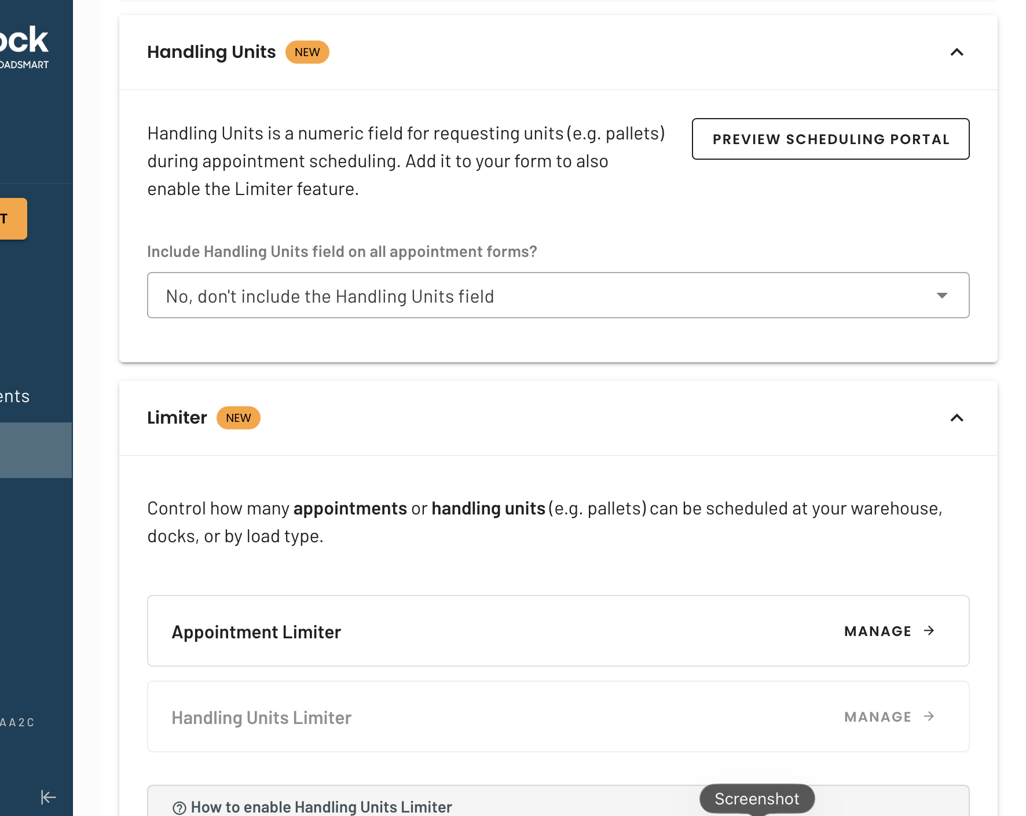Click Manage arrow for Appointment Limiter
This screenshot has width=1026, height=816.
point(929,631)
